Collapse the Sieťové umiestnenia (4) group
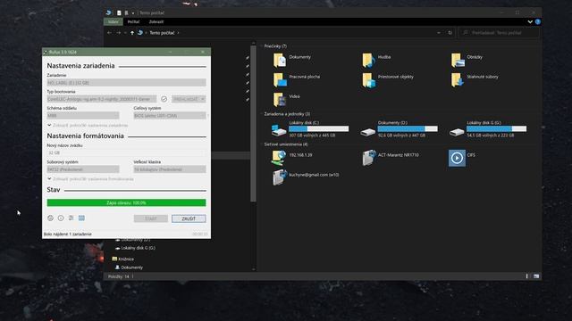 click(262, 144)
